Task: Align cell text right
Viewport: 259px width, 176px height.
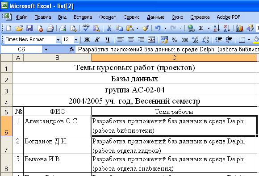Action: click(x=141, y=40)
